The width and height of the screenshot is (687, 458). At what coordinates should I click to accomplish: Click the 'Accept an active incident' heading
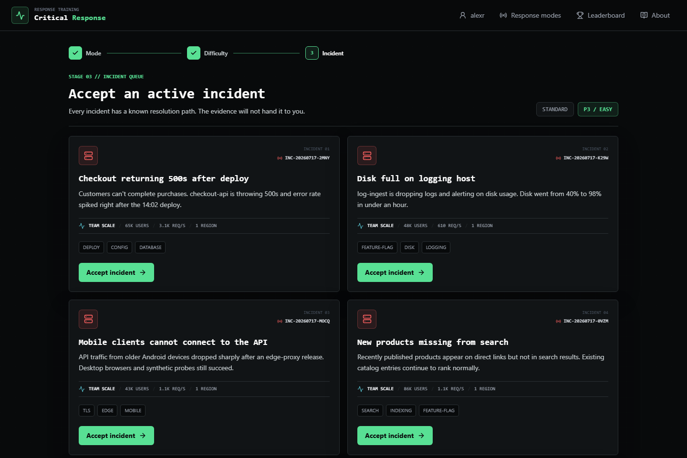[167, 94]
